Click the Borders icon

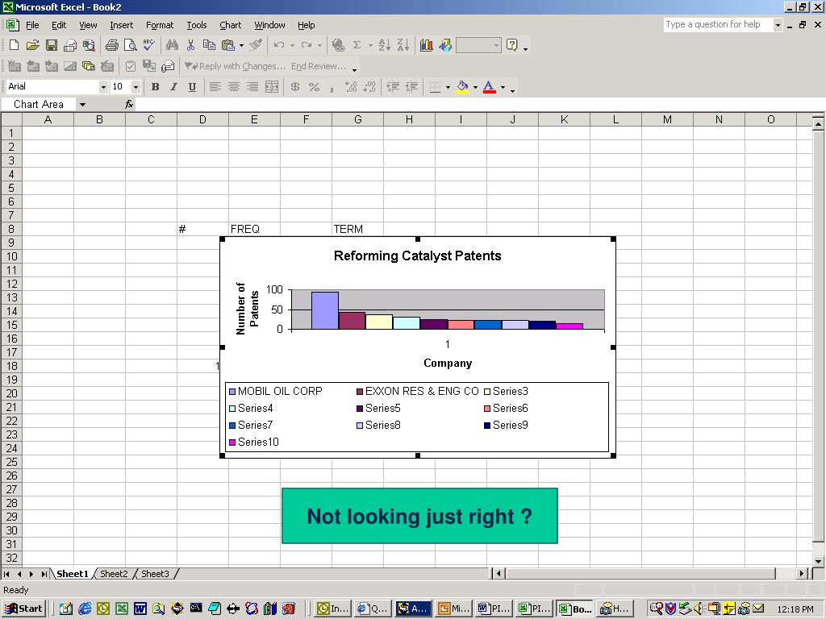(435, 87)
